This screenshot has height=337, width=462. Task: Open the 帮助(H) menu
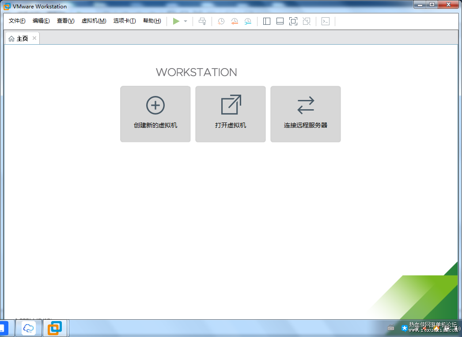point(152,21)
